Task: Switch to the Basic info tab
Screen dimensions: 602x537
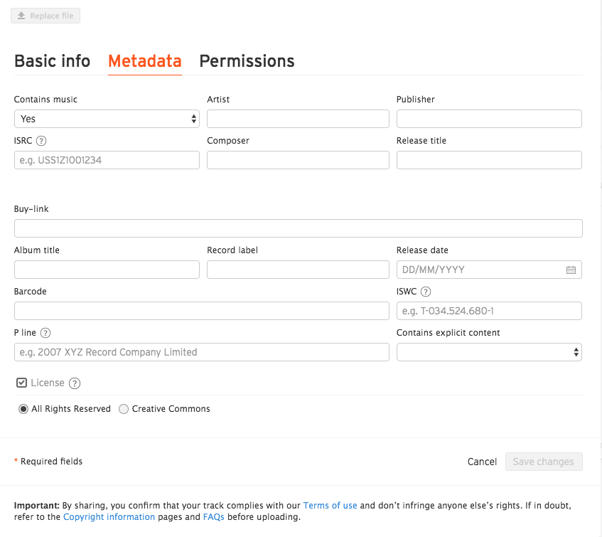Action: pyautogui.click(x=53, y=61)
